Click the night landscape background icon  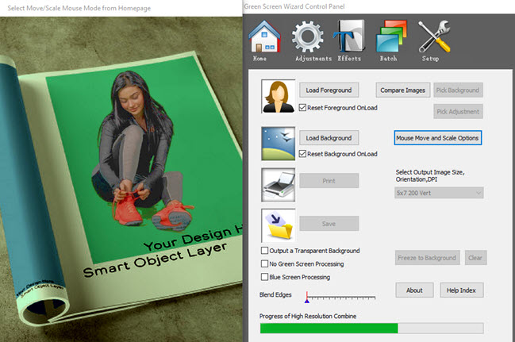point(279,144)
